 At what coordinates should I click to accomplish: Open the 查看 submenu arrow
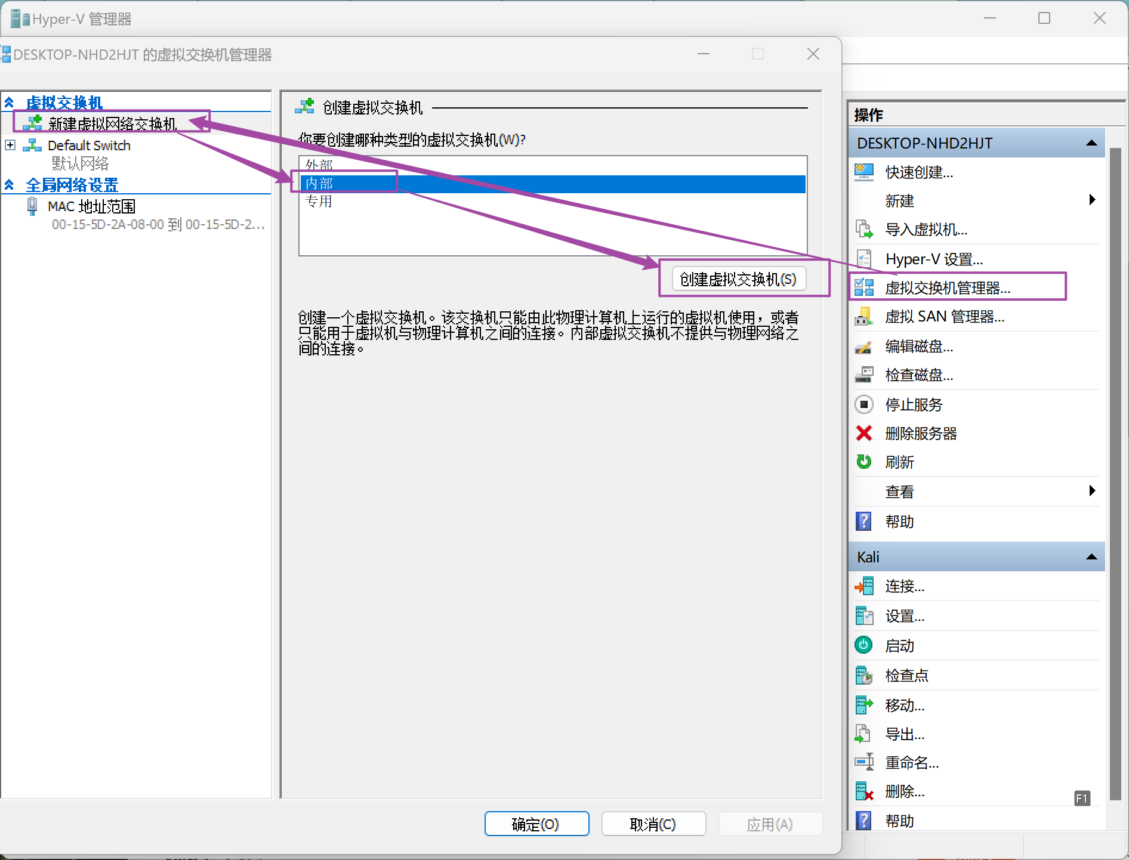click(x=1092, y=491)
